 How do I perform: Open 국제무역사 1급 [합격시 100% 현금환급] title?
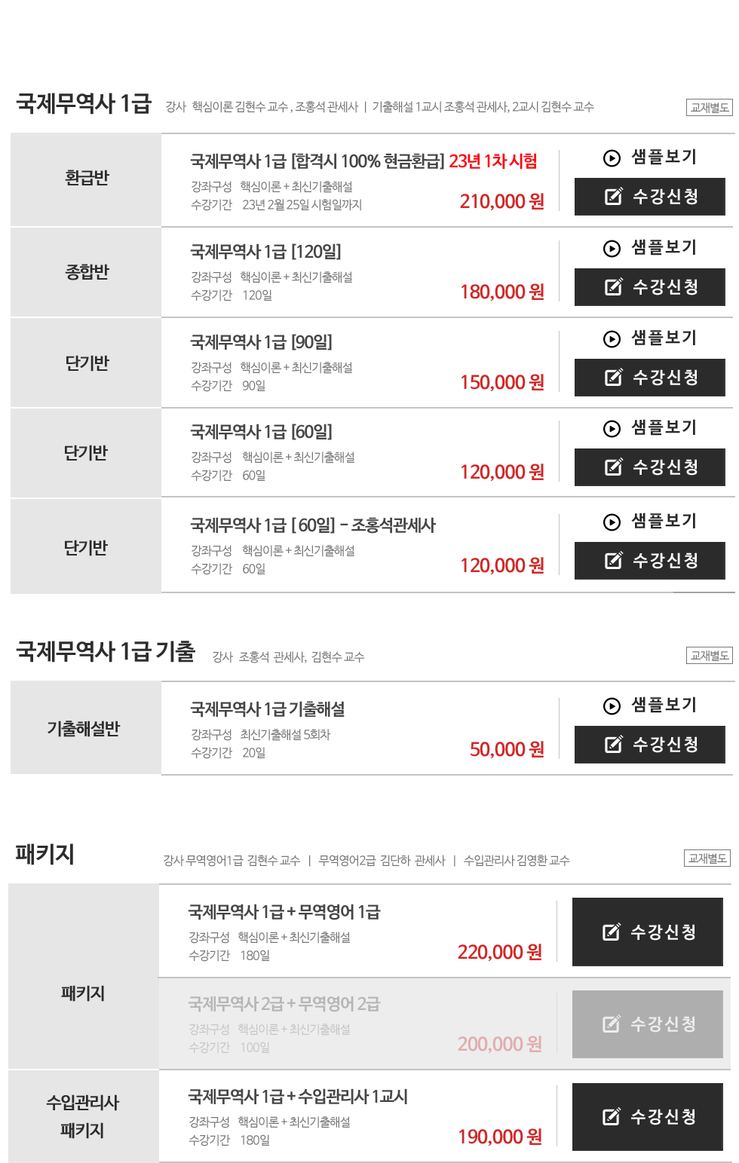(x=317, y=161)
